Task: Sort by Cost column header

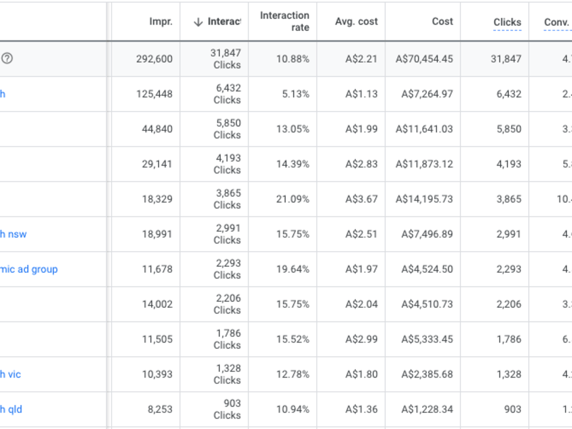Action: [x=443, y=22]
